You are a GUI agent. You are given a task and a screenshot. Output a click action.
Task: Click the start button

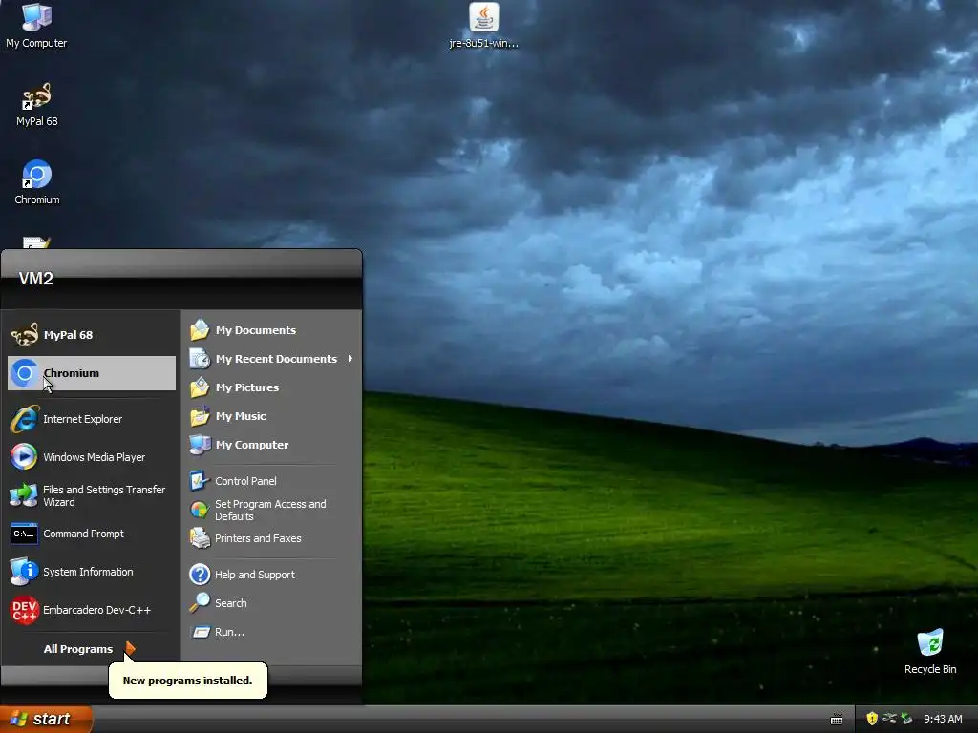pyautogui.click(x=46, y=719)
